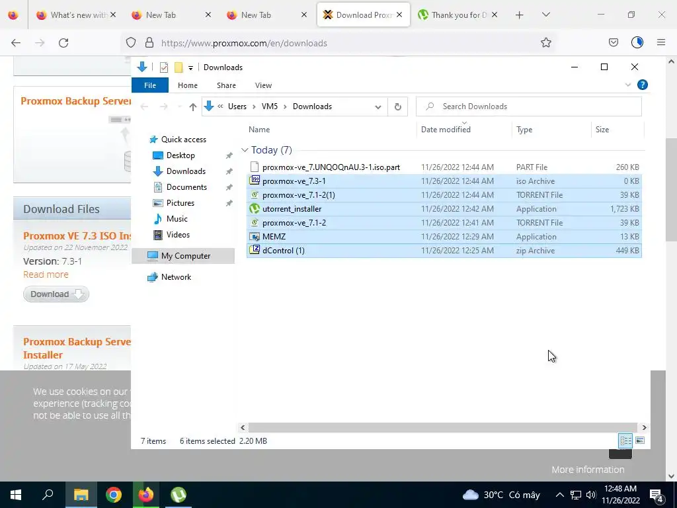
Task: Open Quick access in navigation pane
Action: [184, 140]
